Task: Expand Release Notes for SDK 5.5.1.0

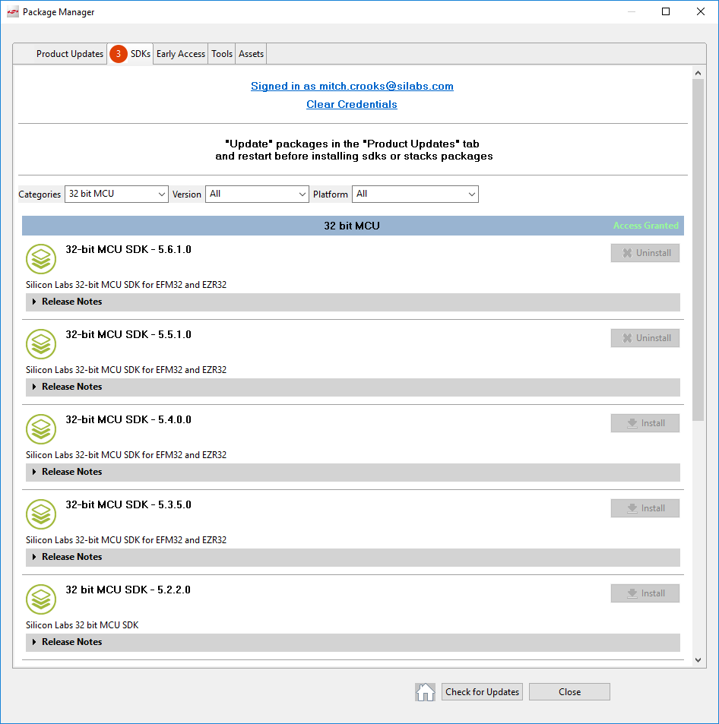Action: click(353, 387)
